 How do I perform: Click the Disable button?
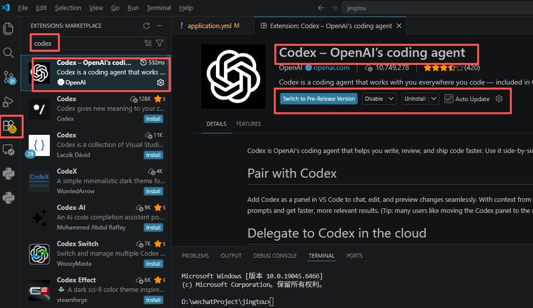tap(374, 99)
